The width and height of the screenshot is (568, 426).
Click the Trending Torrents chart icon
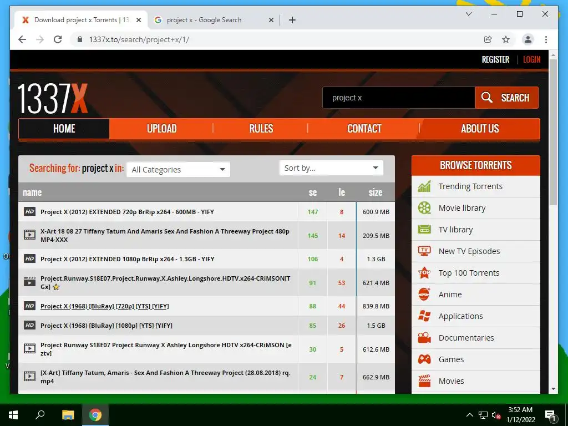424,186
